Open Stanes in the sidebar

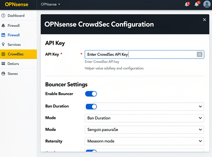click(x=18, y=74)
